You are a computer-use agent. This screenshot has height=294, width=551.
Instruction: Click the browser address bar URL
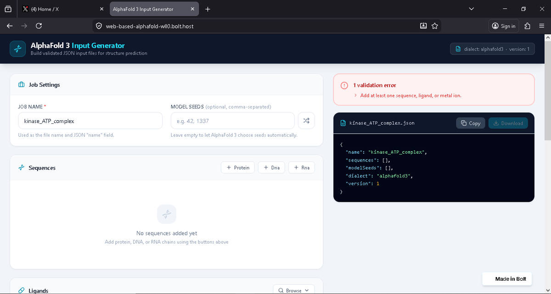click(x=150, y=26)
